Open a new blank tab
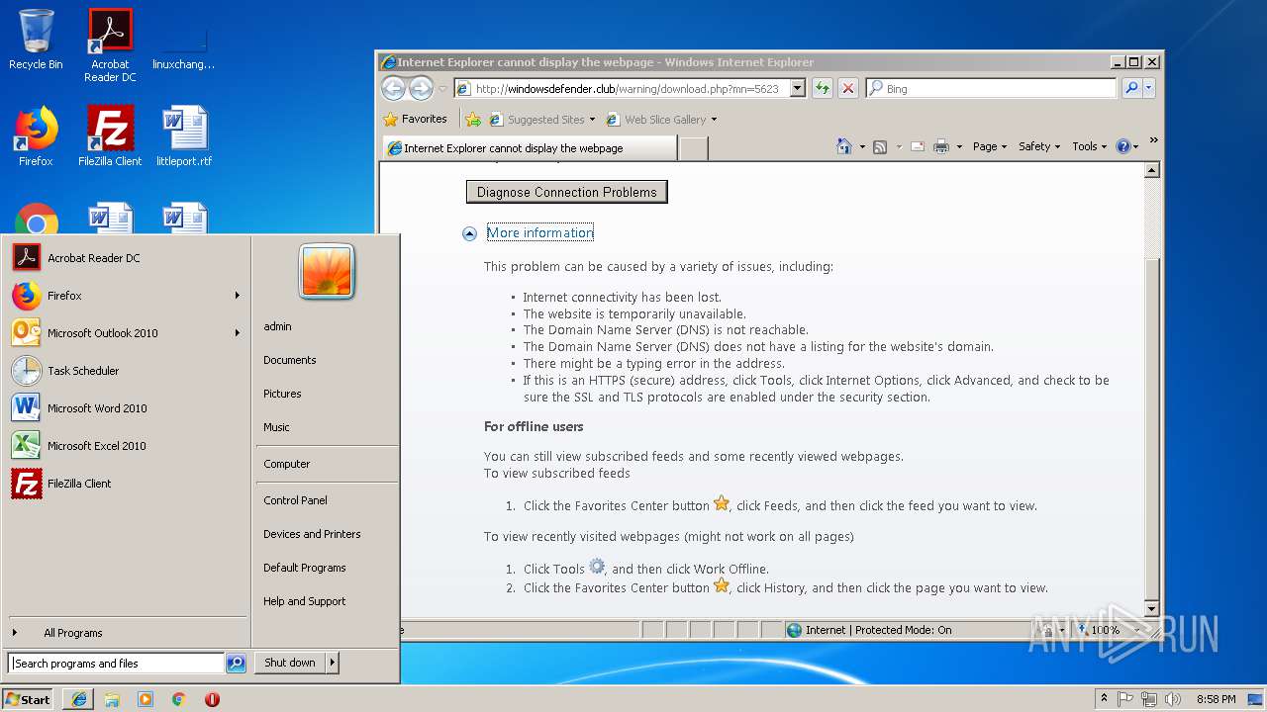This screenshot has width=1267, height=712. coord(694,148)
